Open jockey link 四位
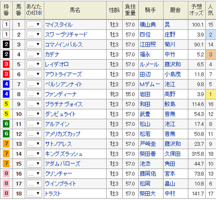 (145, 35)
